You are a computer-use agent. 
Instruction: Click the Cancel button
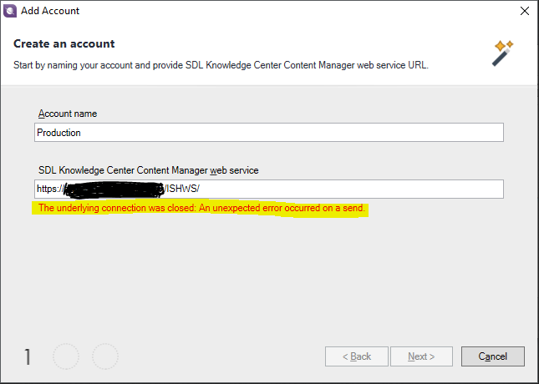(x=492, y=356)
